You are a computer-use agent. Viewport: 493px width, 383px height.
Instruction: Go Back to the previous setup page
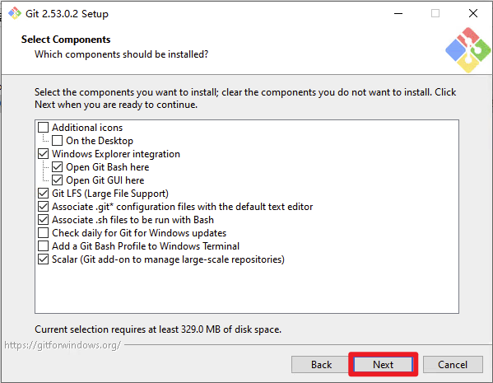321,364
